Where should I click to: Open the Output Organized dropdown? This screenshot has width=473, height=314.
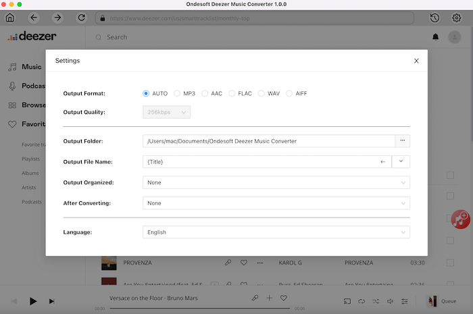click(x=276, y=182)
